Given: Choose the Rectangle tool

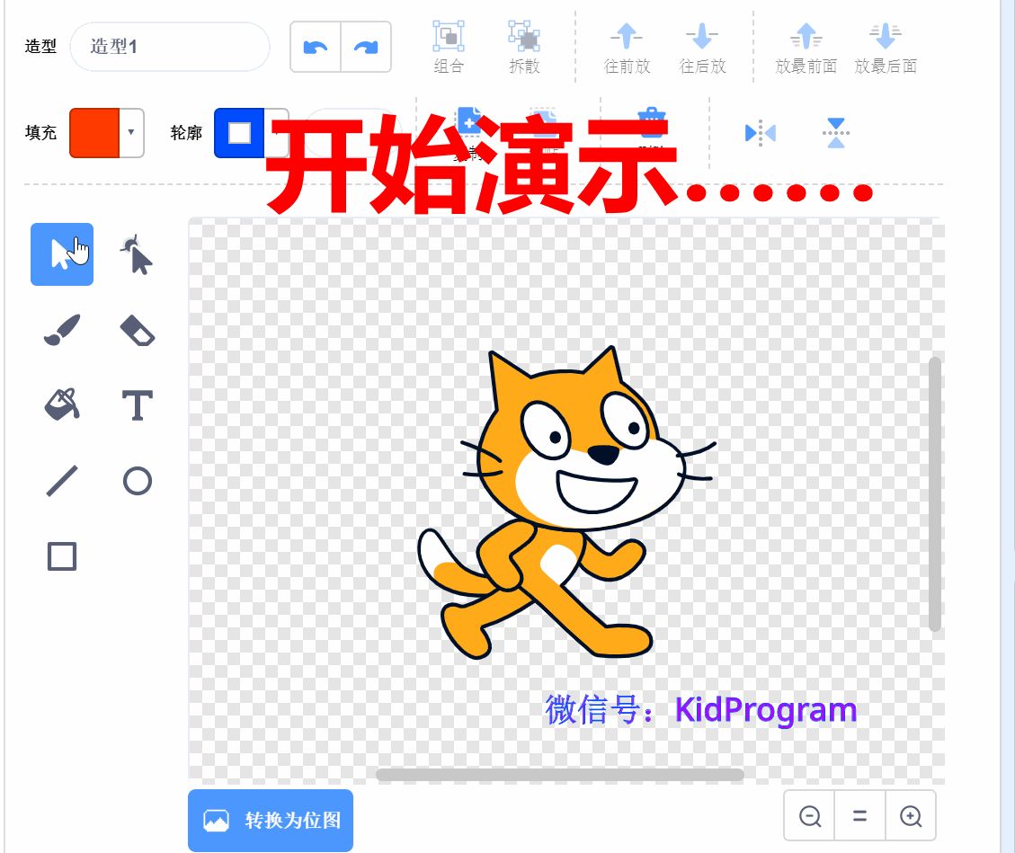Looking at the screenshot, I should click(62, 556).
